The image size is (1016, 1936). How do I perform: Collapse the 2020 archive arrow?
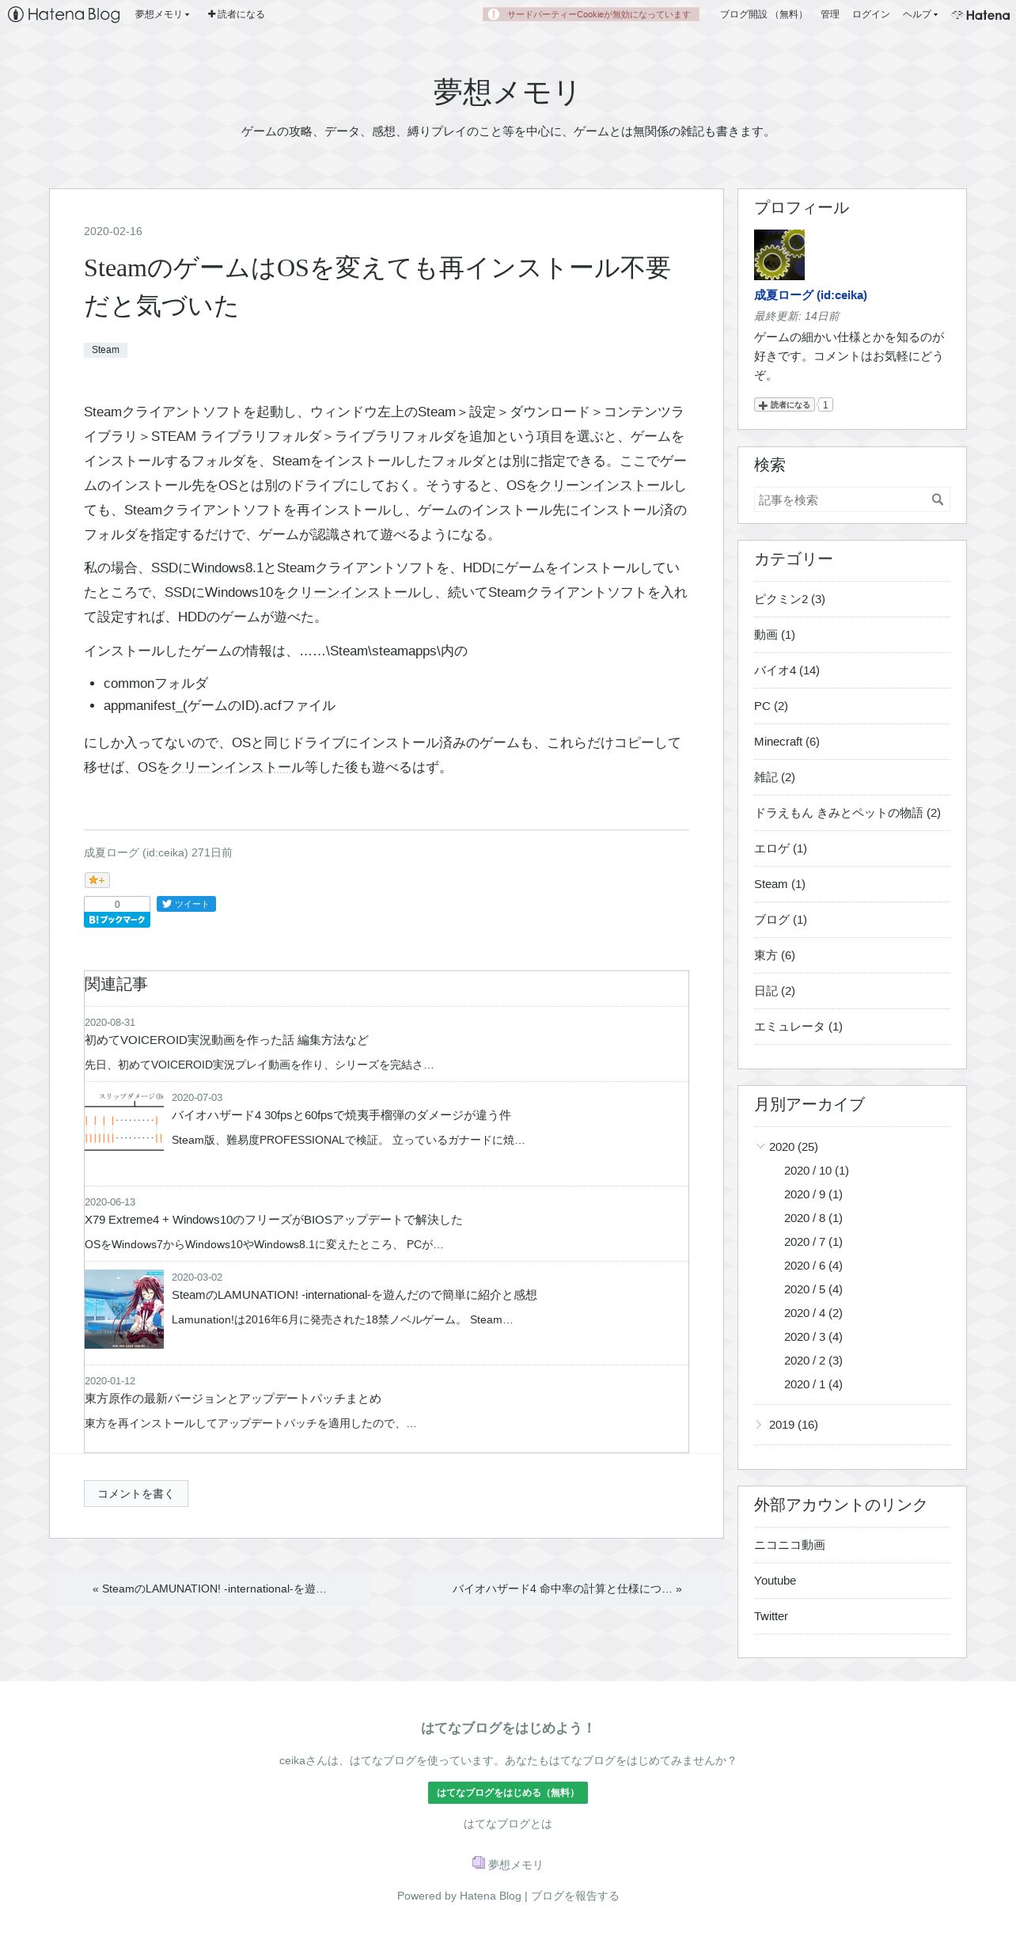[760, 1146]
